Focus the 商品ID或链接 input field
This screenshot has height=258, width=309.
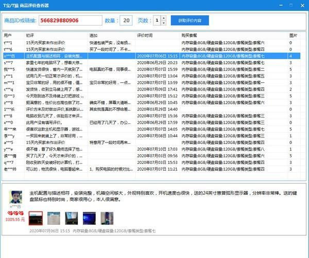click(x=71, y=21)
